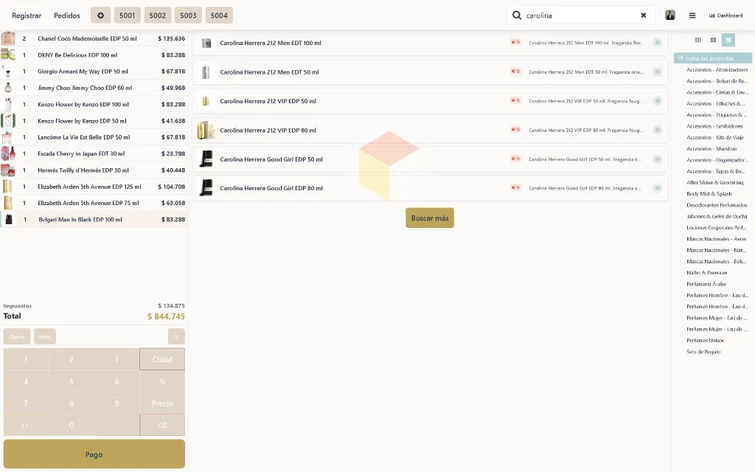The width and height of the screenshot is (755, 472).
Task: Switch to the two-column grid view
Action: tap(713, 40)
